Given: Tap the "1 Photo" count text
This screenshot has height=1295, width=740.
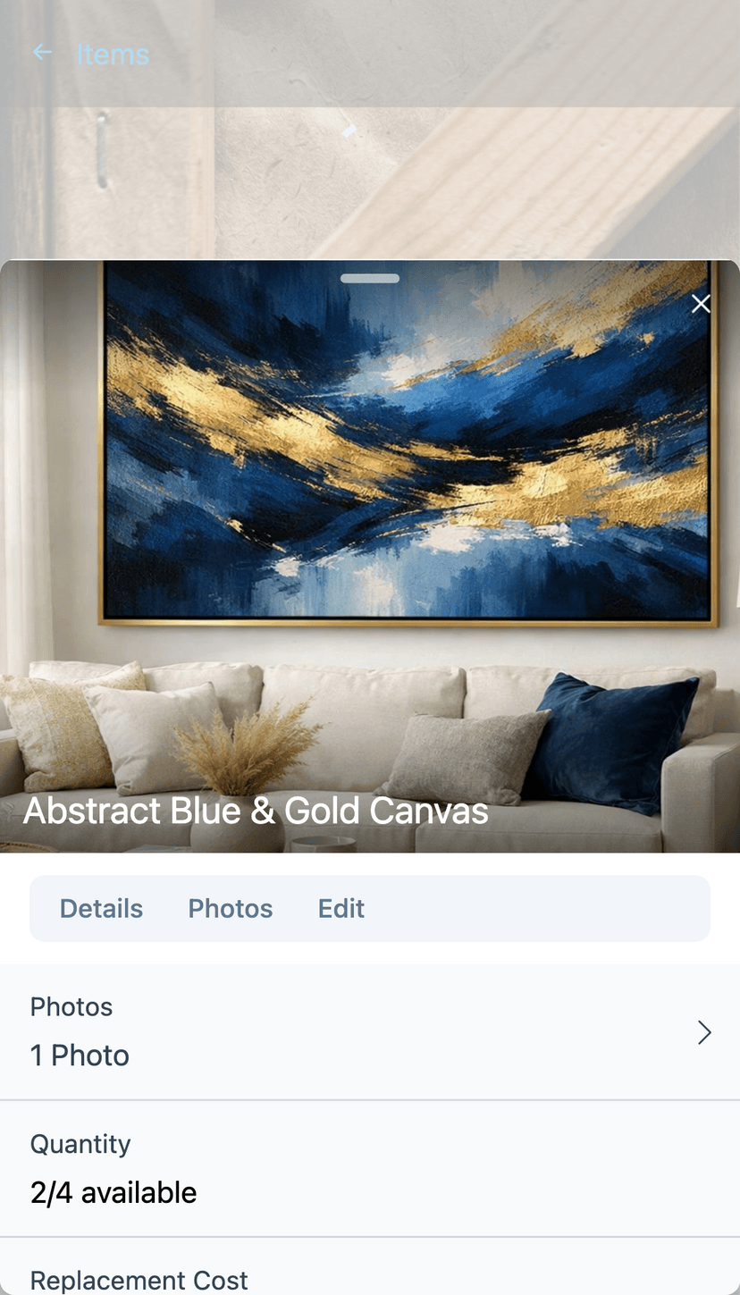Looking at the screenshot, I should (80, 1055).
